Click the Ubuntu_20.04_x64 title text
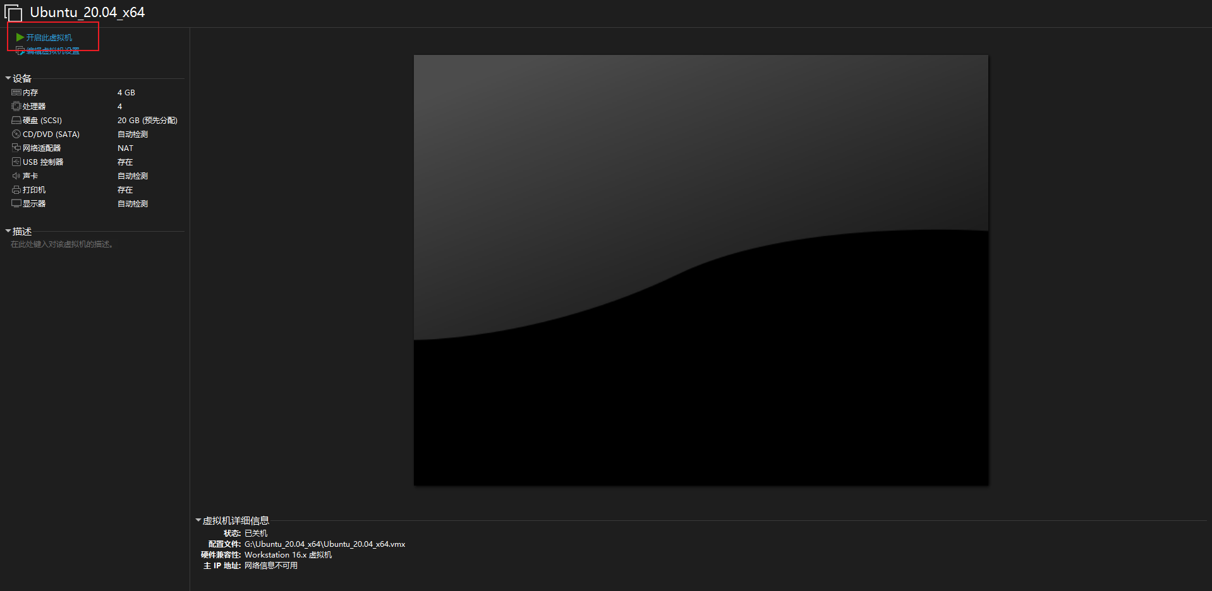This screenshot has width=1212, height=591. coord(87,13)
